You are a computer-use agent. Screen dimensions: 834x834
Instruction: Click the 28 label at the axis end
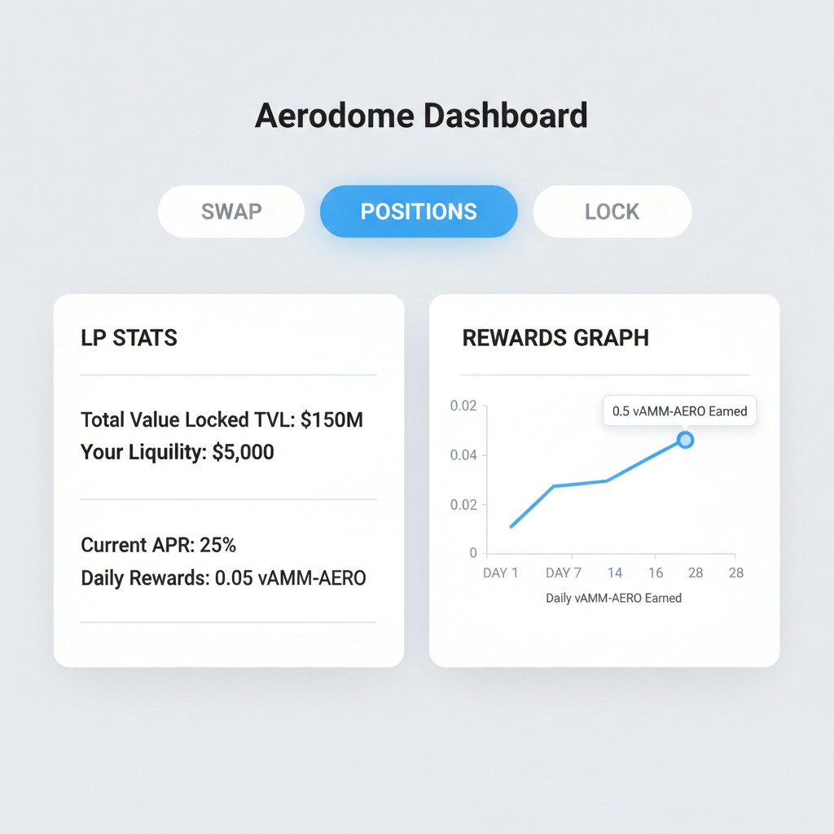point(736,573)
